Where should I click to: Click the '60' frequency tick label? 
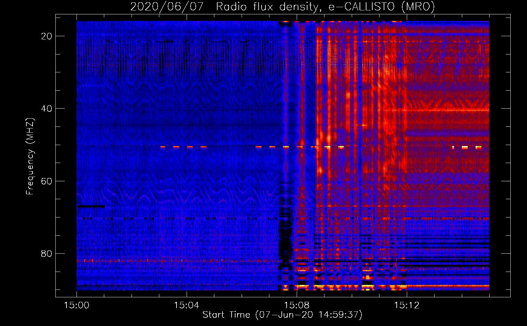click(47, 181)
